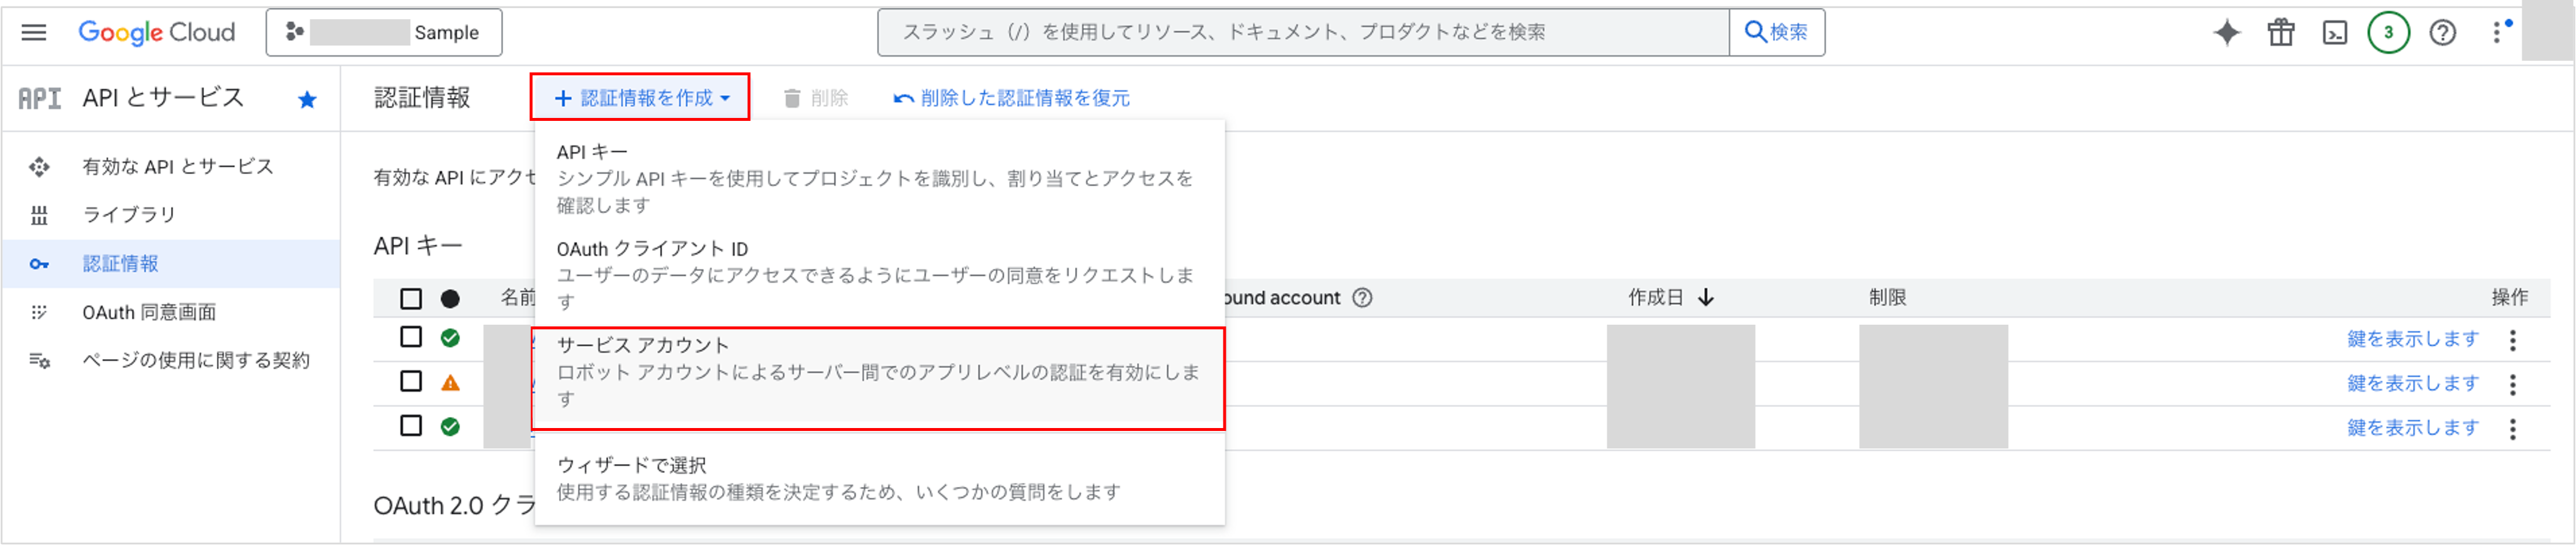This screenshot has height=546, width=2576.
Task: Click the resource search input field
Action: [1303, 32]
